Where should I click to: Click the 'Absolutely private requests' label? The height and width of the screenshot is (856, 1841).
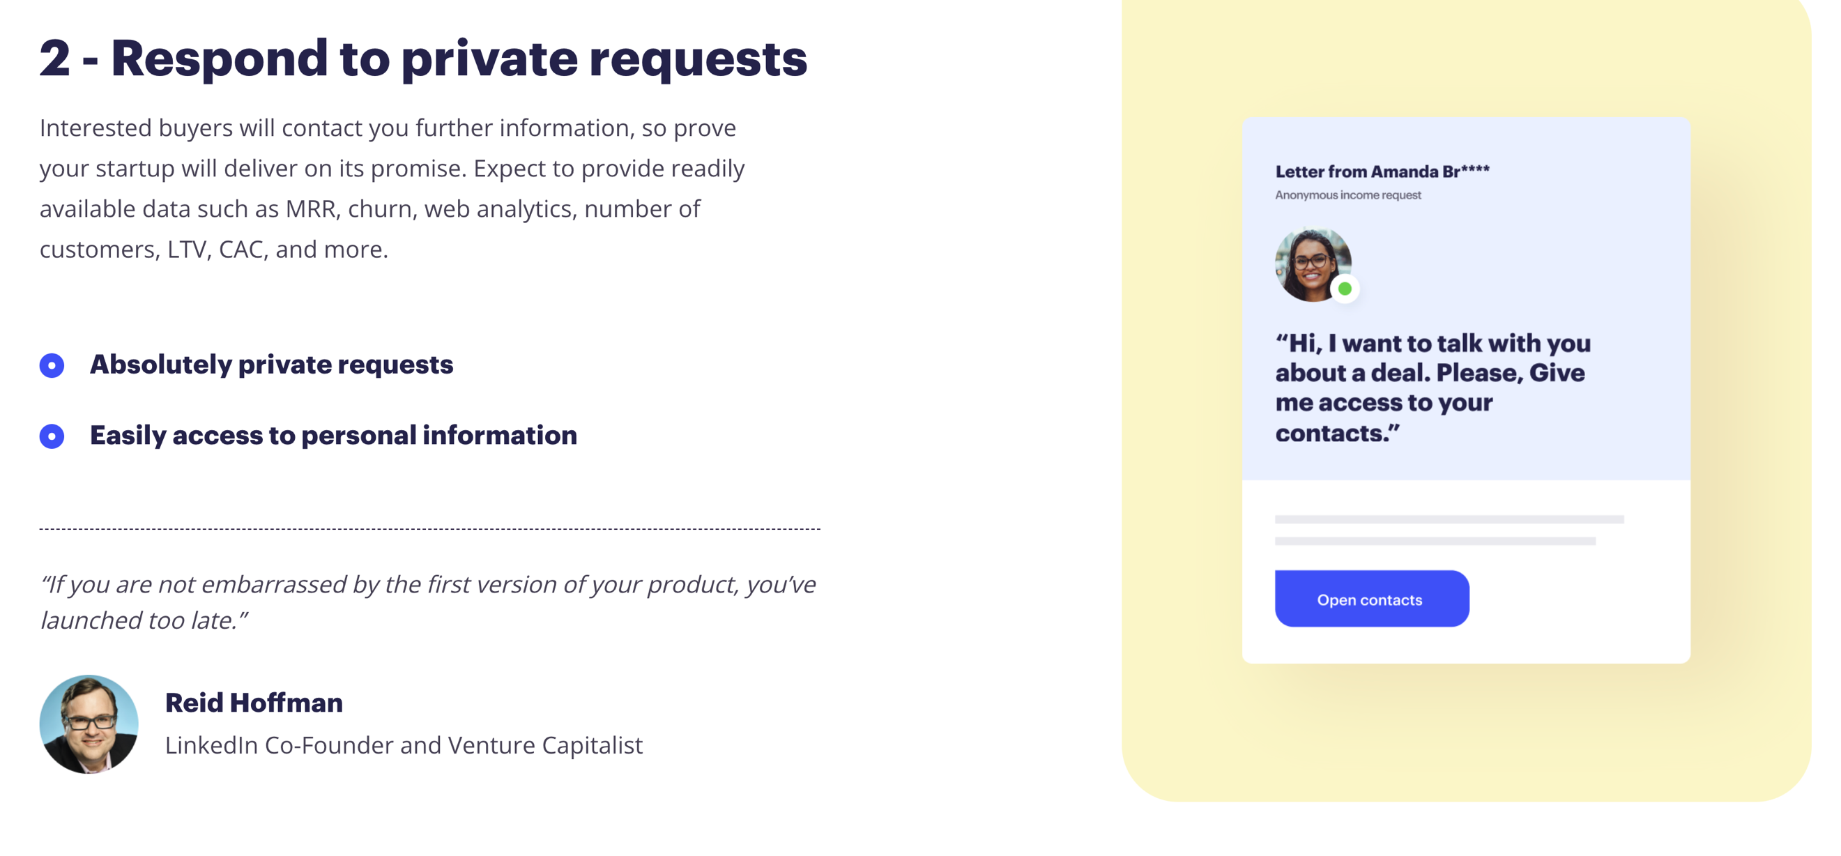coord(271,365)
